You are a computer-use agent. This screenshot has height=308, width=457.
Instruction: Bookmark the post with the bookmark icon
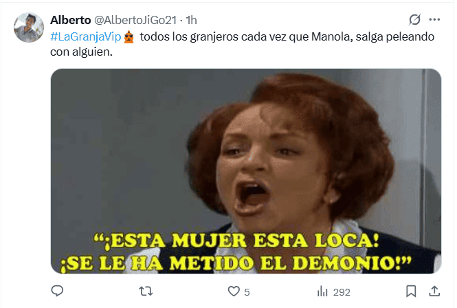[411, 291]
